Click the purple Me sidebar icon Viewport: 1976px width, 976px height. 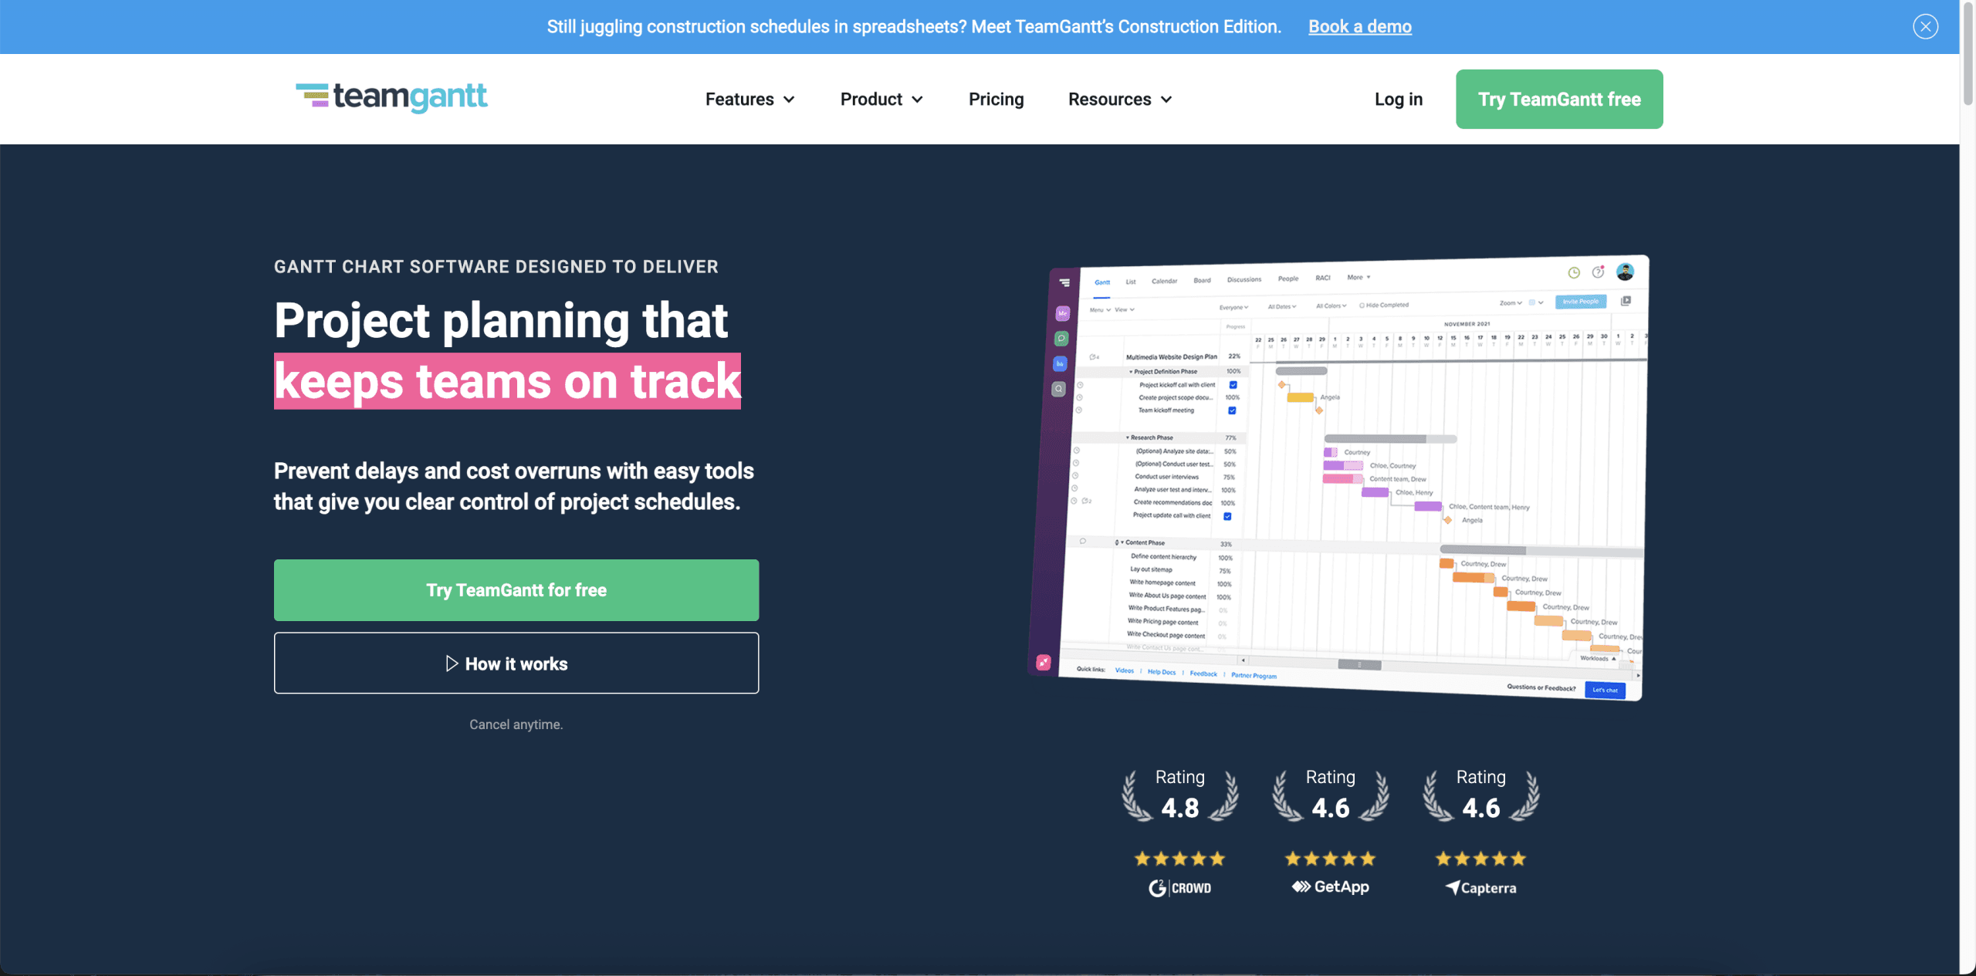pos(1063,313)
